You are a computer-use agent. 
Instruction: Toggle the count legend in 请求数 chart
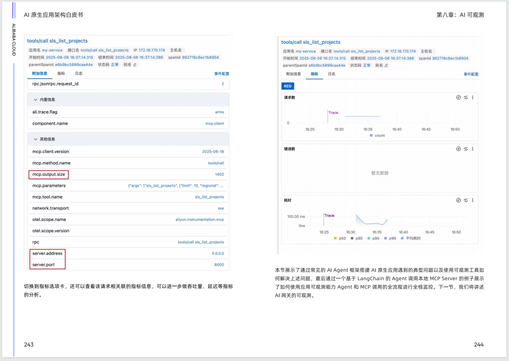377,135
